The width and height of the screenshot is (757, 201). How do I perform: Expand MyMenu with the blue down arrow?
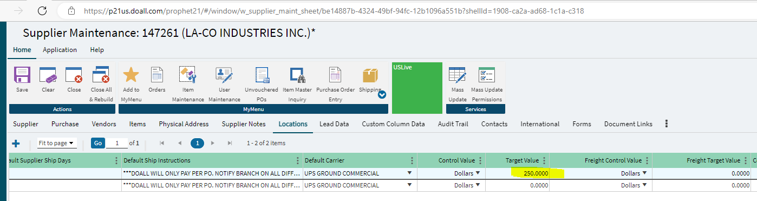click(382, 94)
